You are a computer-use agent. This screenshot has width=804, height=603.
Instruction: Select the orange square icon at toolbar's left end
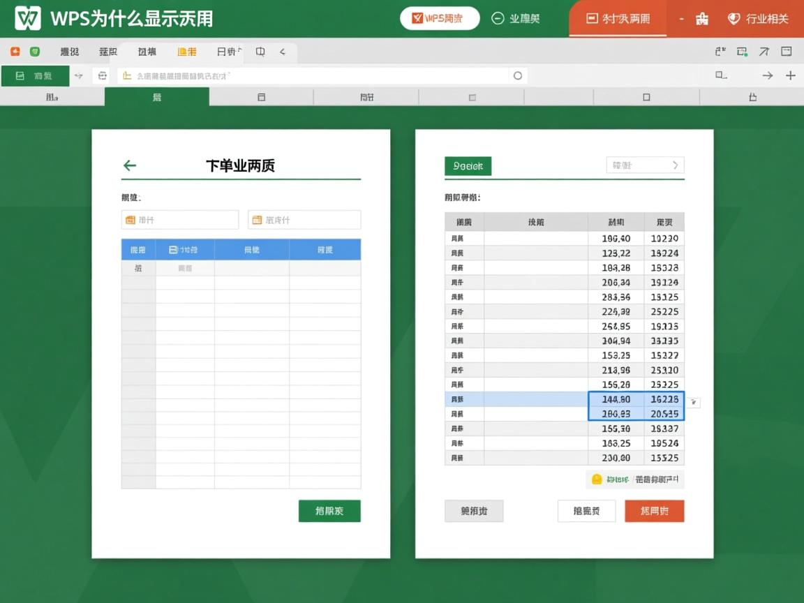[15, 51]
